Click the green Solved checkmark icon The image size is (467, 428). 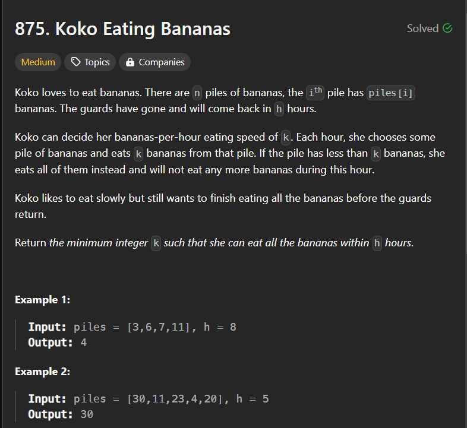point(447,28)
